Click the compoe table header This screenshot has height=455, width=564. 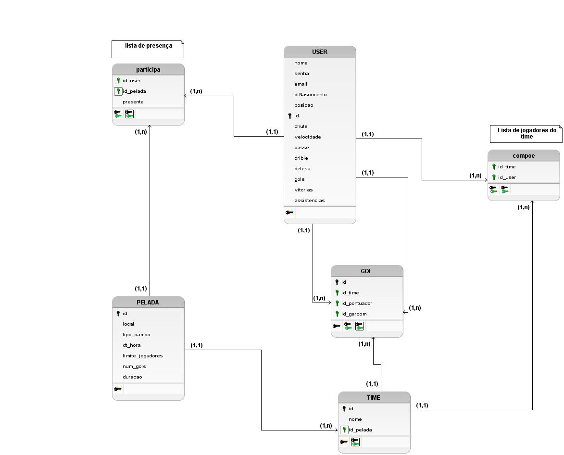tap(524, 156)
